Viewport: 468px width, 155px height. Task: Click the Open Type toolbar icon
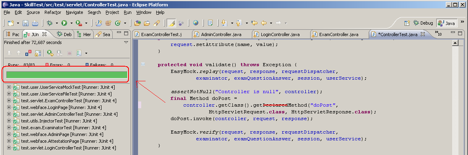click(x=138, y=23)
